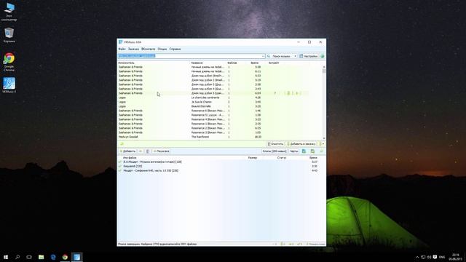
Task: Click the green file icon in download toolbar
Action: [312, 151]
